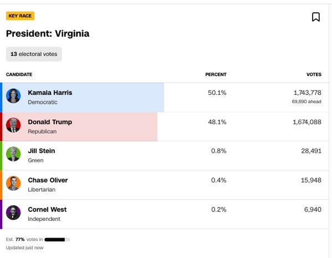Screen dimensions: 332x258
Task: Select the Kamala Harris name
Action: [x=50, y=93]
